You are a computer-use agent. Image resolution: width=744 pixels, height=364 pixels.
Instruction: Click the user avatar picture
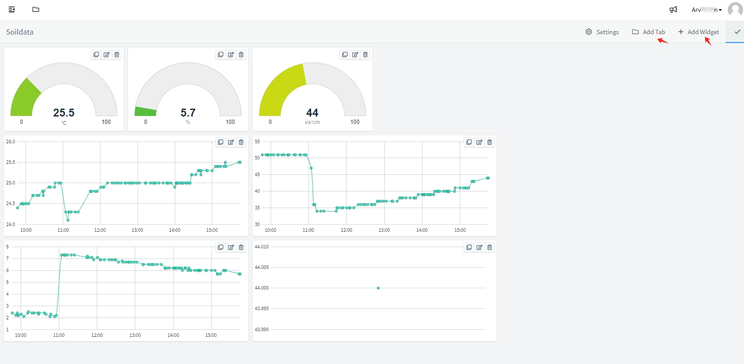pos(735,9)
